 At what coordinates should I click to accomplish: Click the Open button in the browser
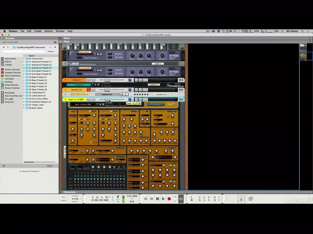[x=50, y=166]
